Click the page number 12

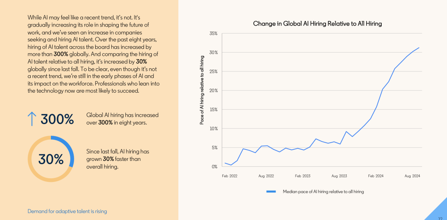[440, 218]
